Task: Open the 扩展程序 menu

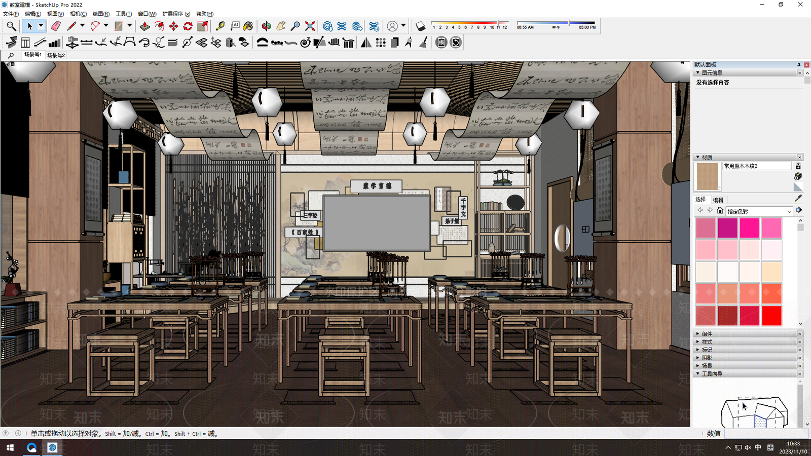Action: click(176, 14)
